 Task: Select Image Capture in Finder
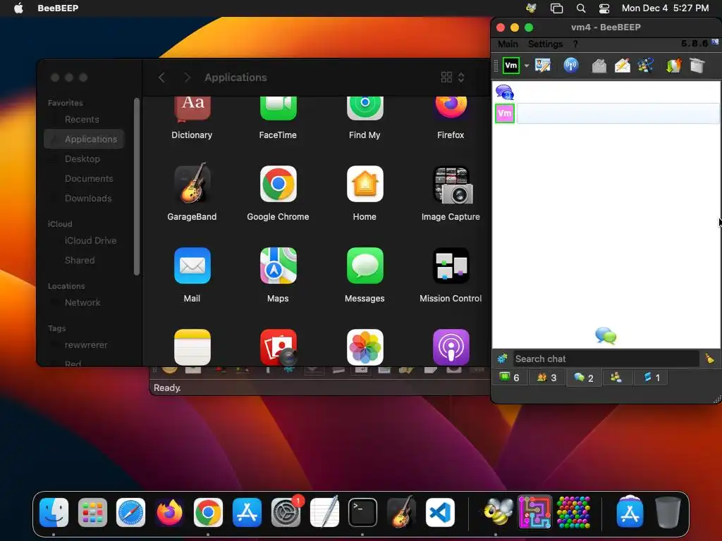[x=451, y=192]
